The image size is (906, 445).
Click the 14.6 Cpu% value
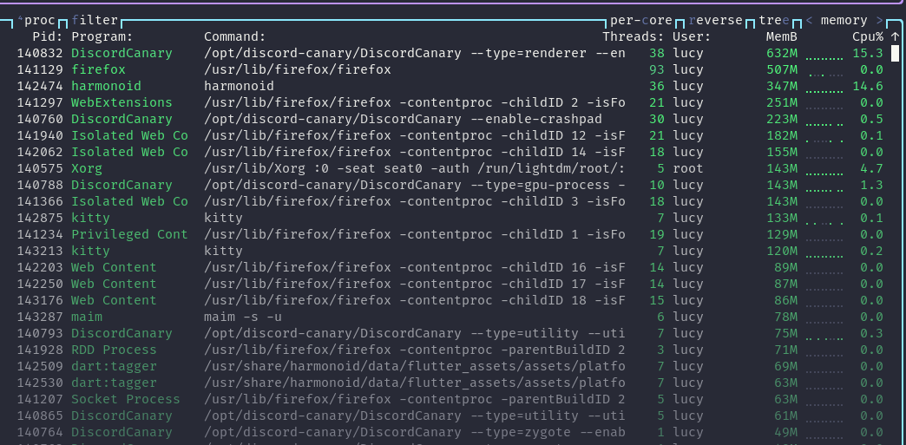pyautogui.click(x=868, y=86)
